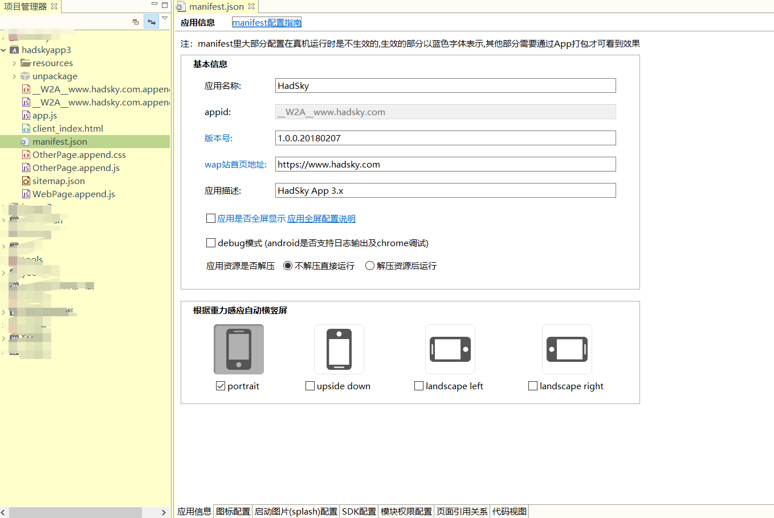Viewport: 774px width, 518px height.
Task: Click the sitemap.json file icon
Action: (26, 181)
